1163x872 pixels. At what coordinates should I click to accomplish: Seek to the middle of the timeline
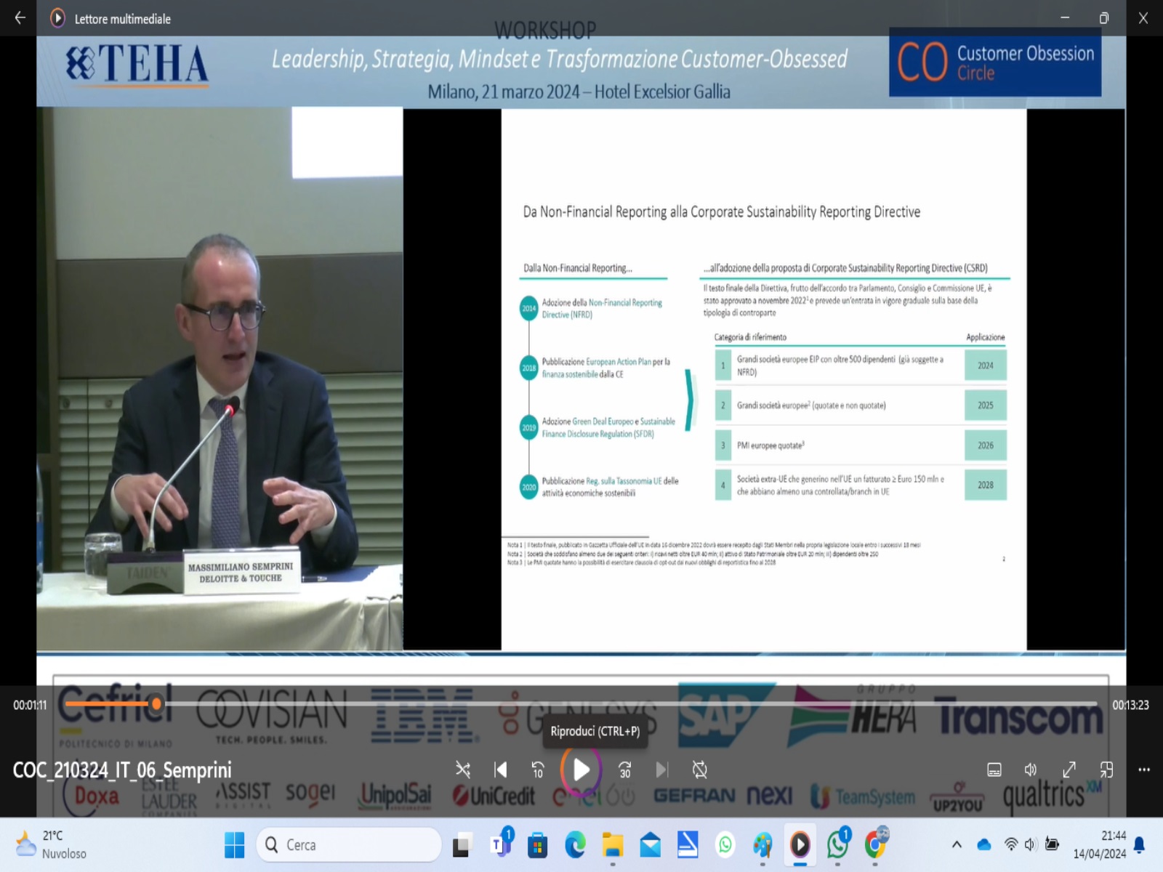pos(581,703)
